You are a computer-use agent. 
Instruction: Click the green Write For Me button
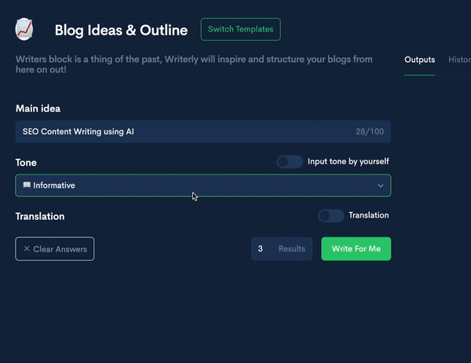(356, 249)
